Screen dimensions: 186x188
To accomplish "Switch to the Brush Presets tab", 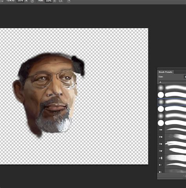I will pos(165,72).
